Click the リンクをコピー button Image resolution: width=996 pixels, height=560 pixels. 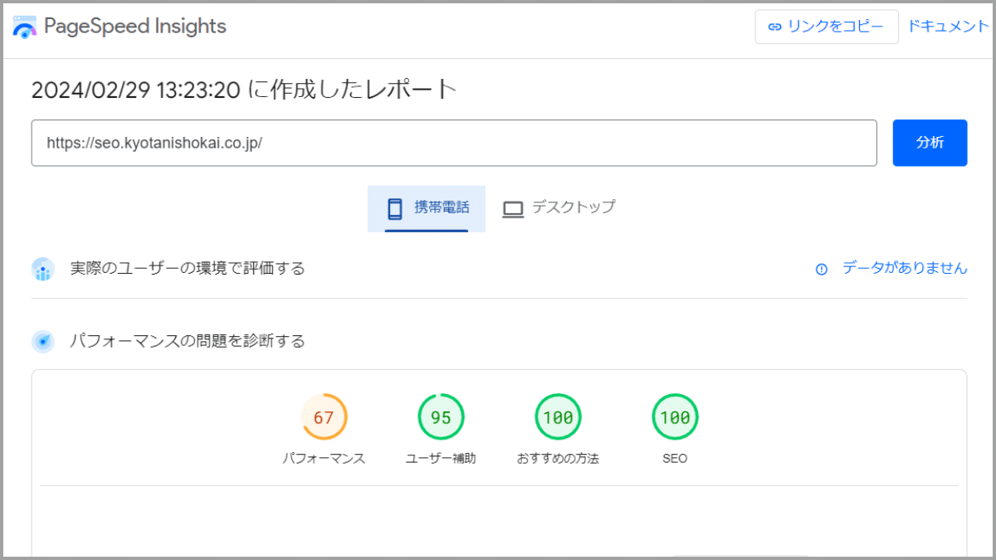click(826, 27)
